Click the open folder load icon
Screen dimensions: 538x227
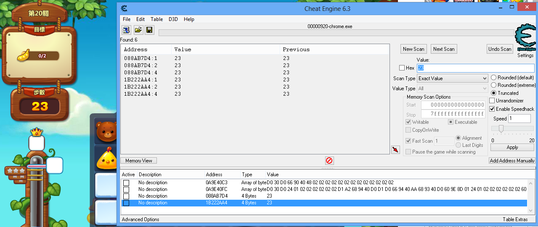click(x=138, y=30)
